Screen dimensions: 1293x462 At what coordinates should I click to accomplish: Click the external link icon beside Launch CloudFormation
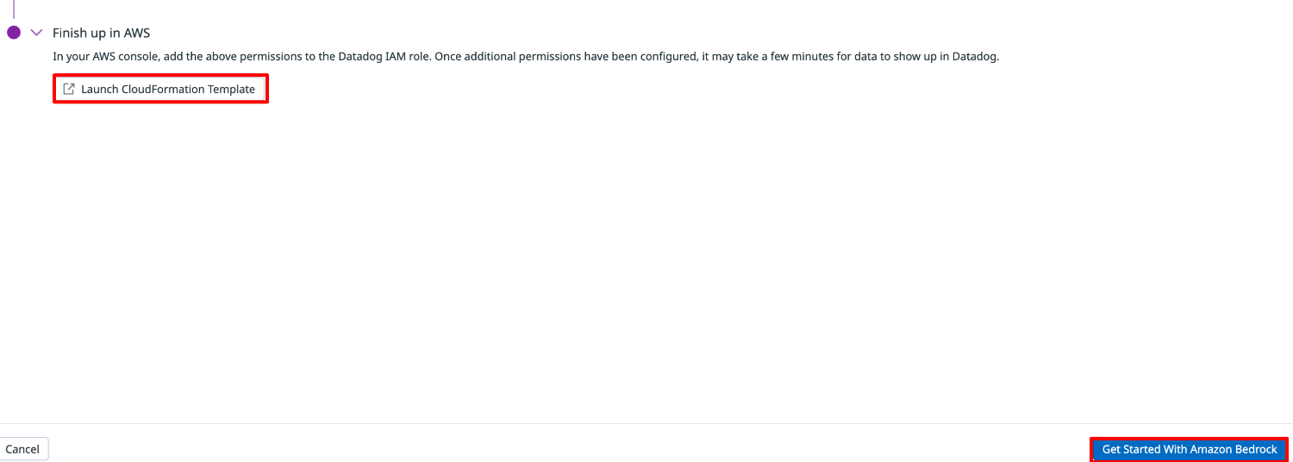(69, 90)
